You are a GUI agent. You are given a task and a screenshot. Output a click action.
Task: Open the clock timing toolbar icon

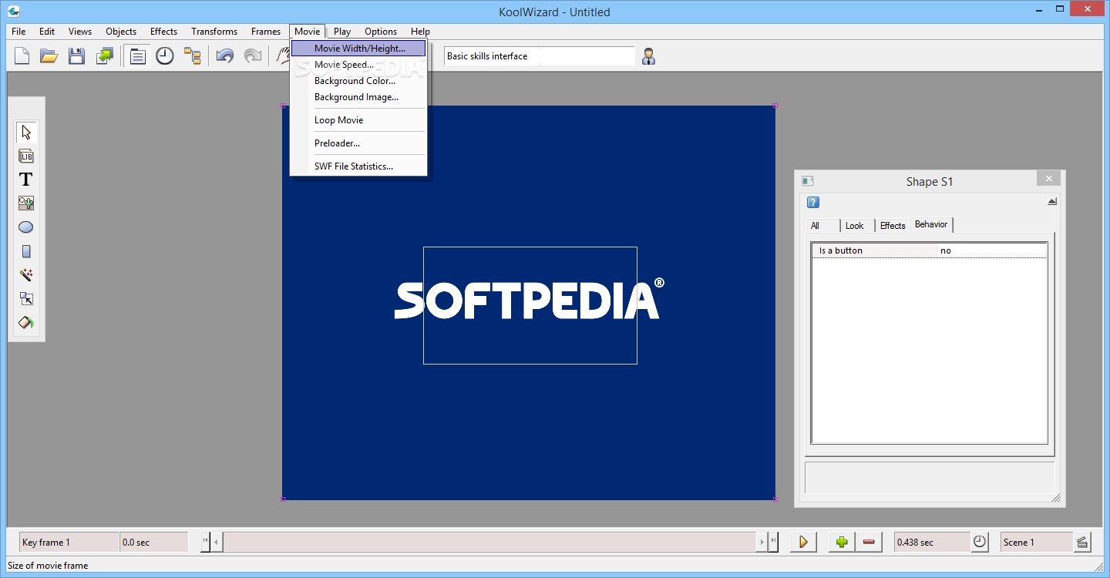[x=165, y=55]
